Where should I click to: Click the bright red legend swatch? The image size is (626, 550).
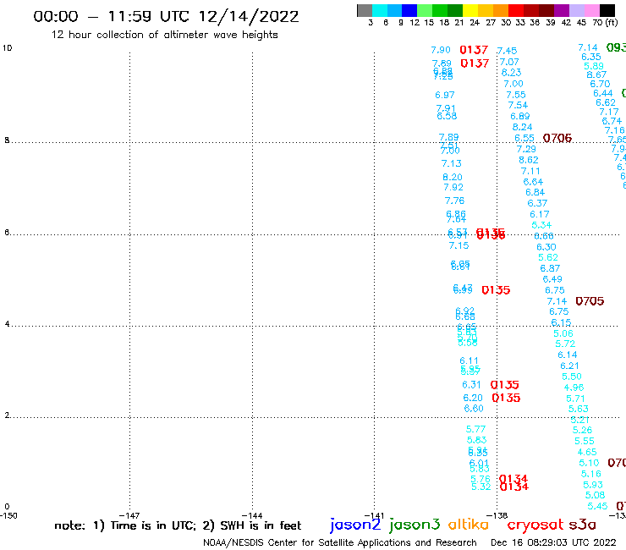coord(516,10)
